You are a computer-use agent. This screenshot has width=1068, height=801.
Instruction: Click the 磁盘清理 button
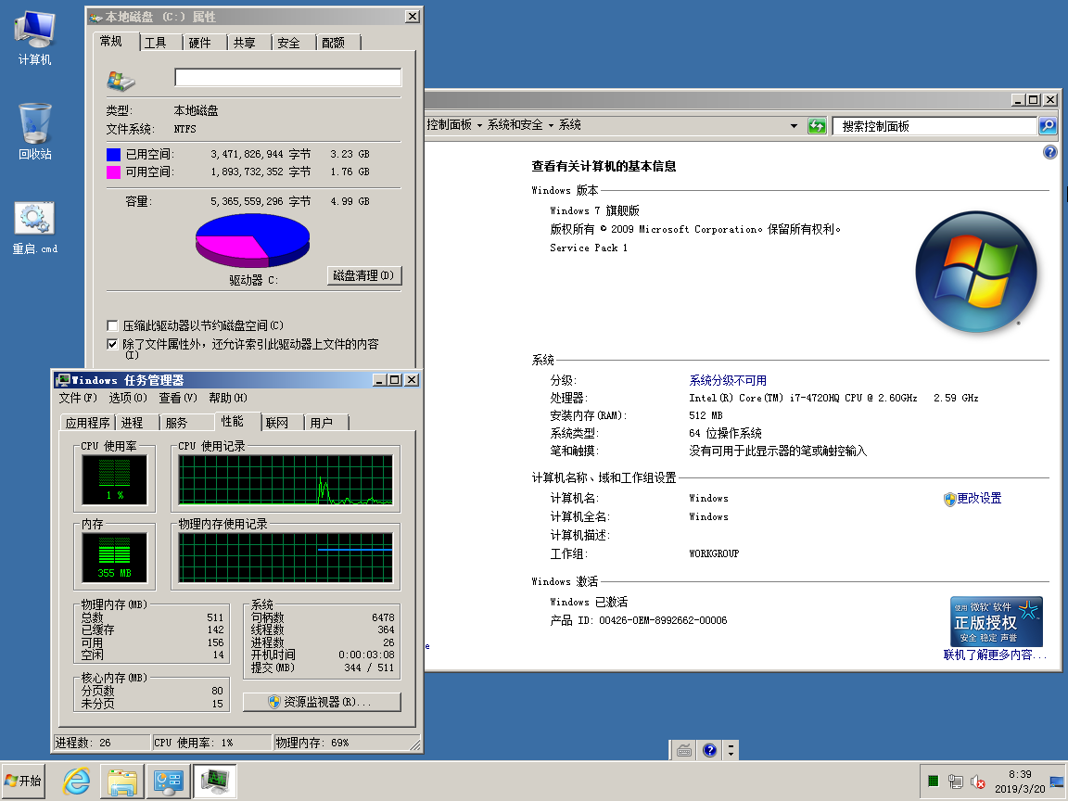tap(364, 275)
